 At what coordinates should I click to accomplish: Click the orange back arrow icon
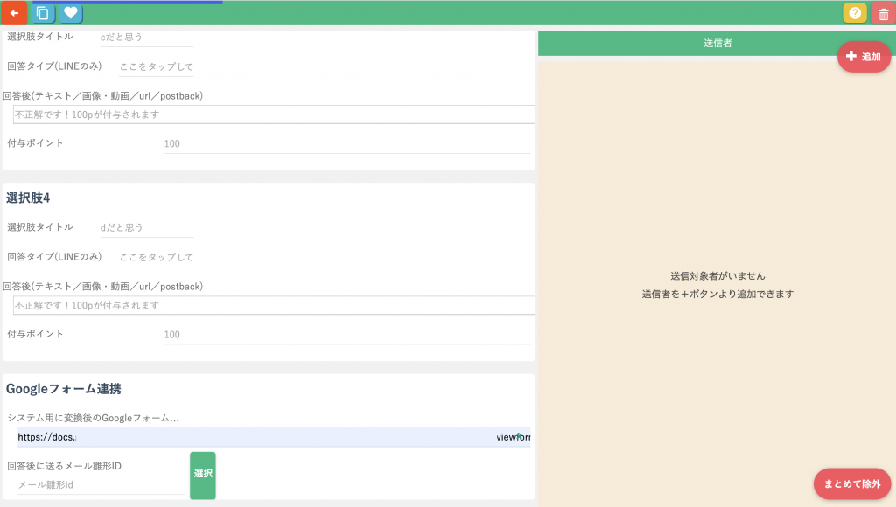click(14, 13)
